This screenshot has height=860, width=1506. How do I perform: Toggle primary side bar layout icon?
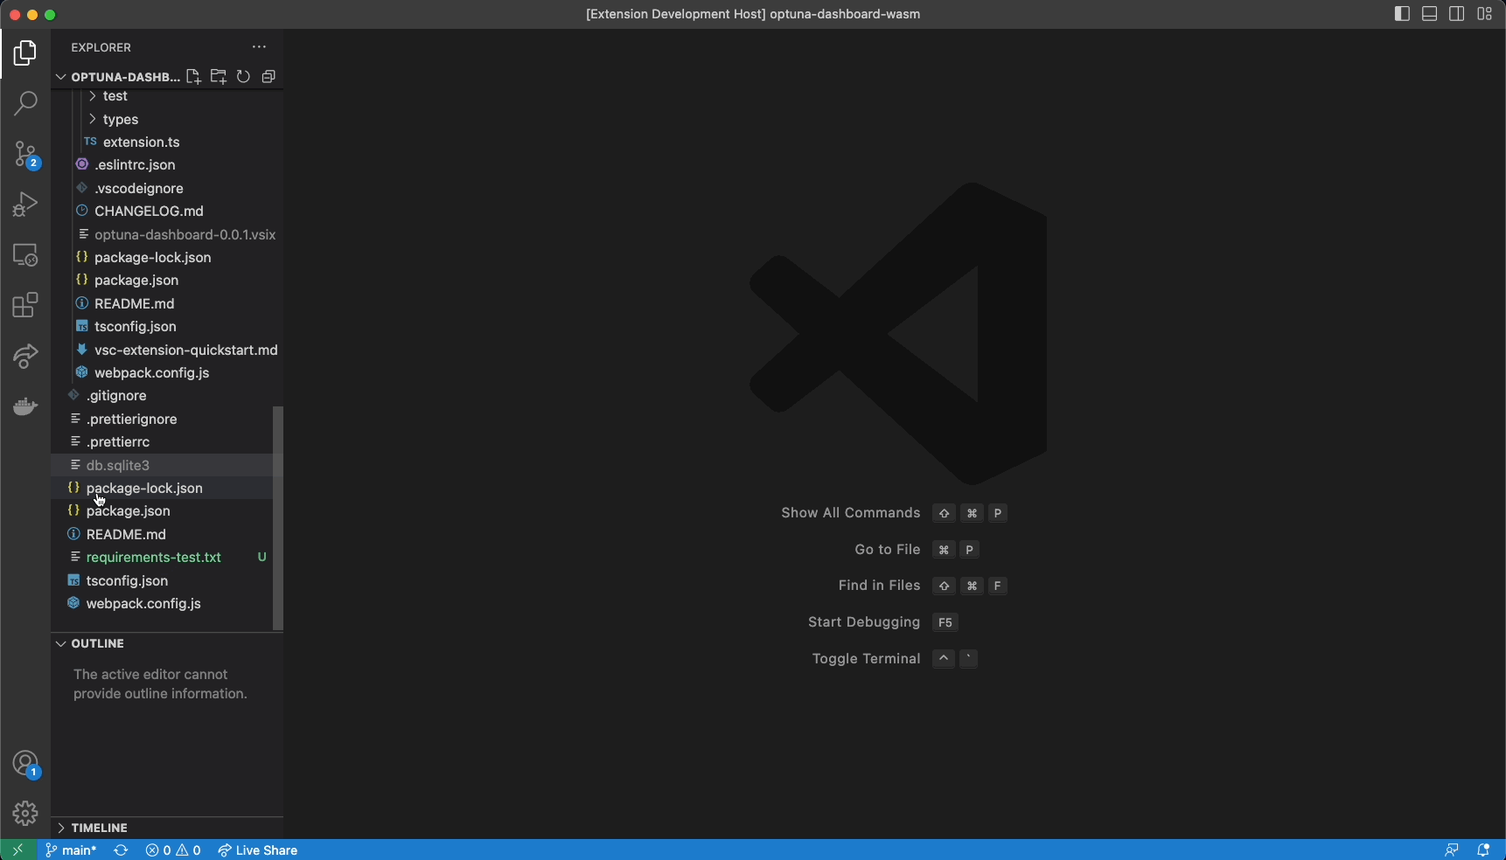point(1402,14)
